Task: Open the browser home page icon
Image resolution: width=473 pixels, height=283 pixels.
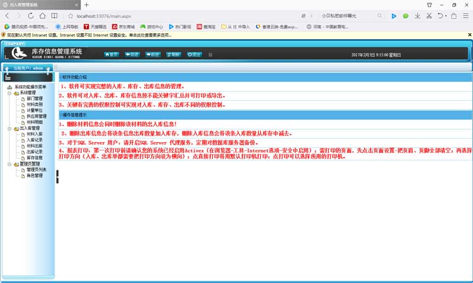Action: pos(43,16)
